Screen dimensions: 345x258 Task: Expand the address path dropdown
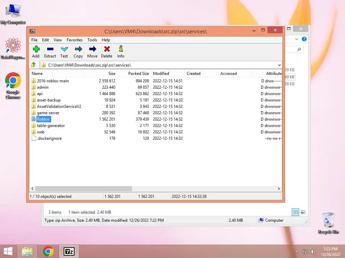tap(279, 65)
